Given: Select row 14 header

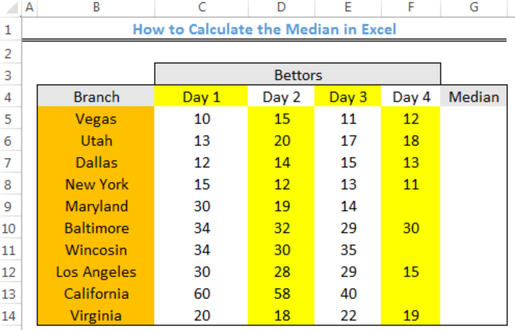Looking at the screenshot, I should pos(8,316).
